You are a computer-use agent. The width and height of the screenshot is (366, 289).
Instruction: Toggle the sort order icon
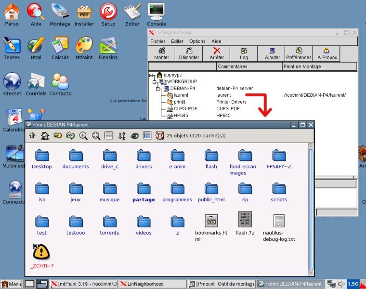[x=122, y=136]
